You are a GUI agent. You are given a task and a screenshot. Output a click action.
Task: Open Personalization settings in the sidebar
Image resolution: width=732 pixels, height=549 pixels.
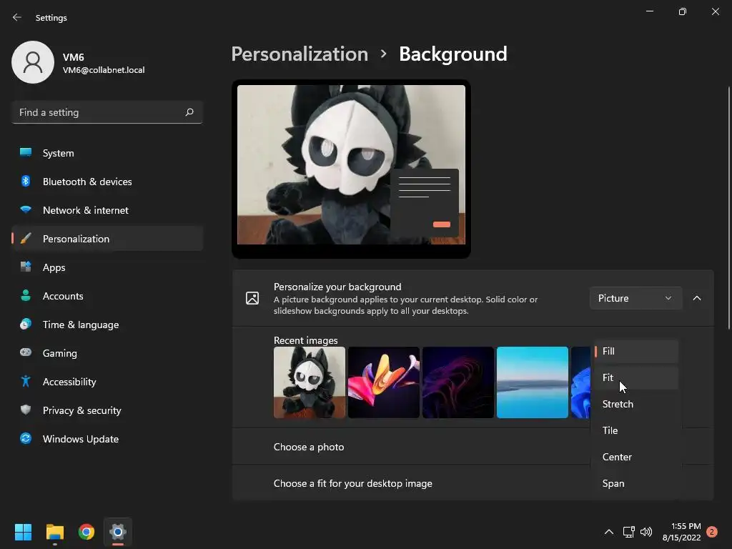tap(107, 239)
